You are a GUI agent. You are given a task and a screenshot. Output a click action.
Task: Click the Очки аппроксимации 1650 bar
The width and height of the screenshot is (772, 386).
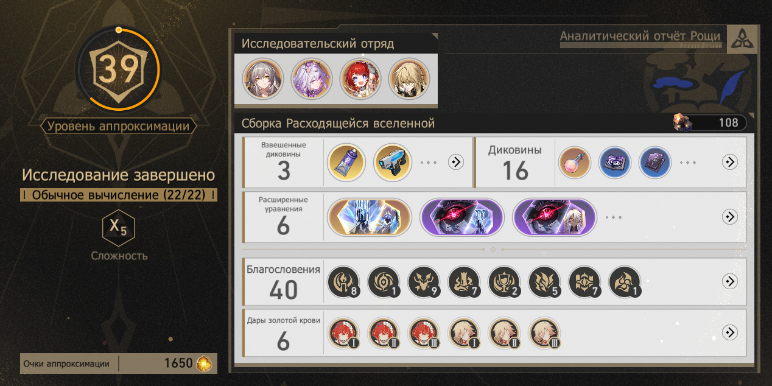point(119,363)
